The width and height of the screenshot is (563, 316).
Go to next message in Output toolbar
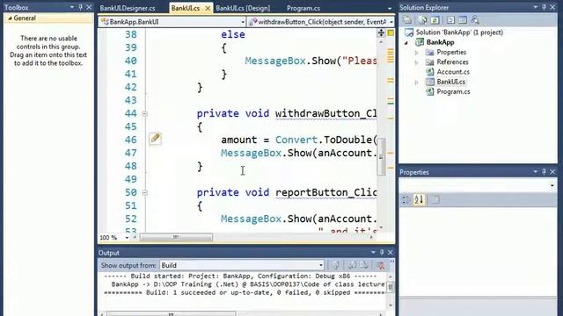364,265
